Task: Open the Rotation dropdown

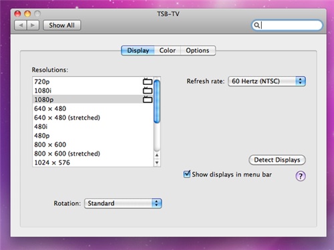Action: pyautogui.click(x=123, y=203)
